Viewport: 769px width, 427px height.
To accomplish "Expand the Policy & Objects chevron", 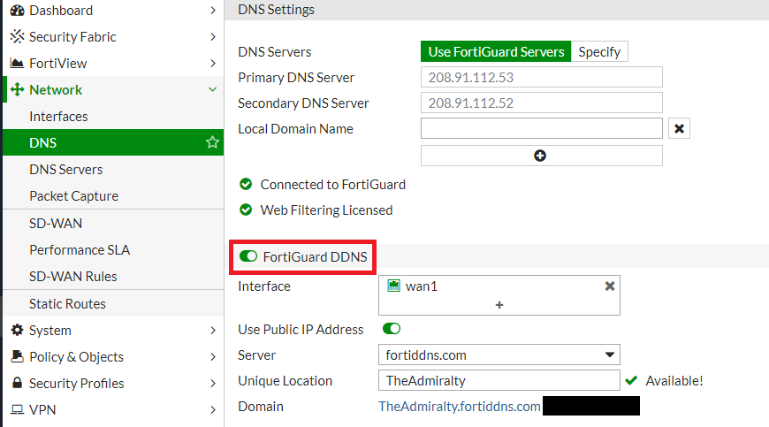I will tap(213, 357).
